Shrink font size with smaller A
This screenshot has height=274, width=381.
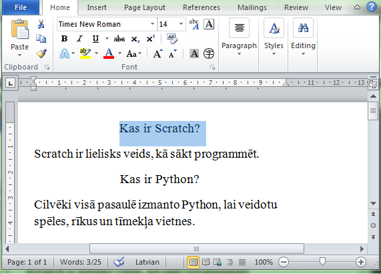tap(173, 53)
